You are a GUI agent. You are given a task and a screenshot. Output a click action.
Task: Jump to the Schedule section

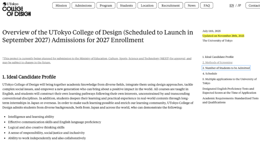pyautogui.click(x=210, y=73)
